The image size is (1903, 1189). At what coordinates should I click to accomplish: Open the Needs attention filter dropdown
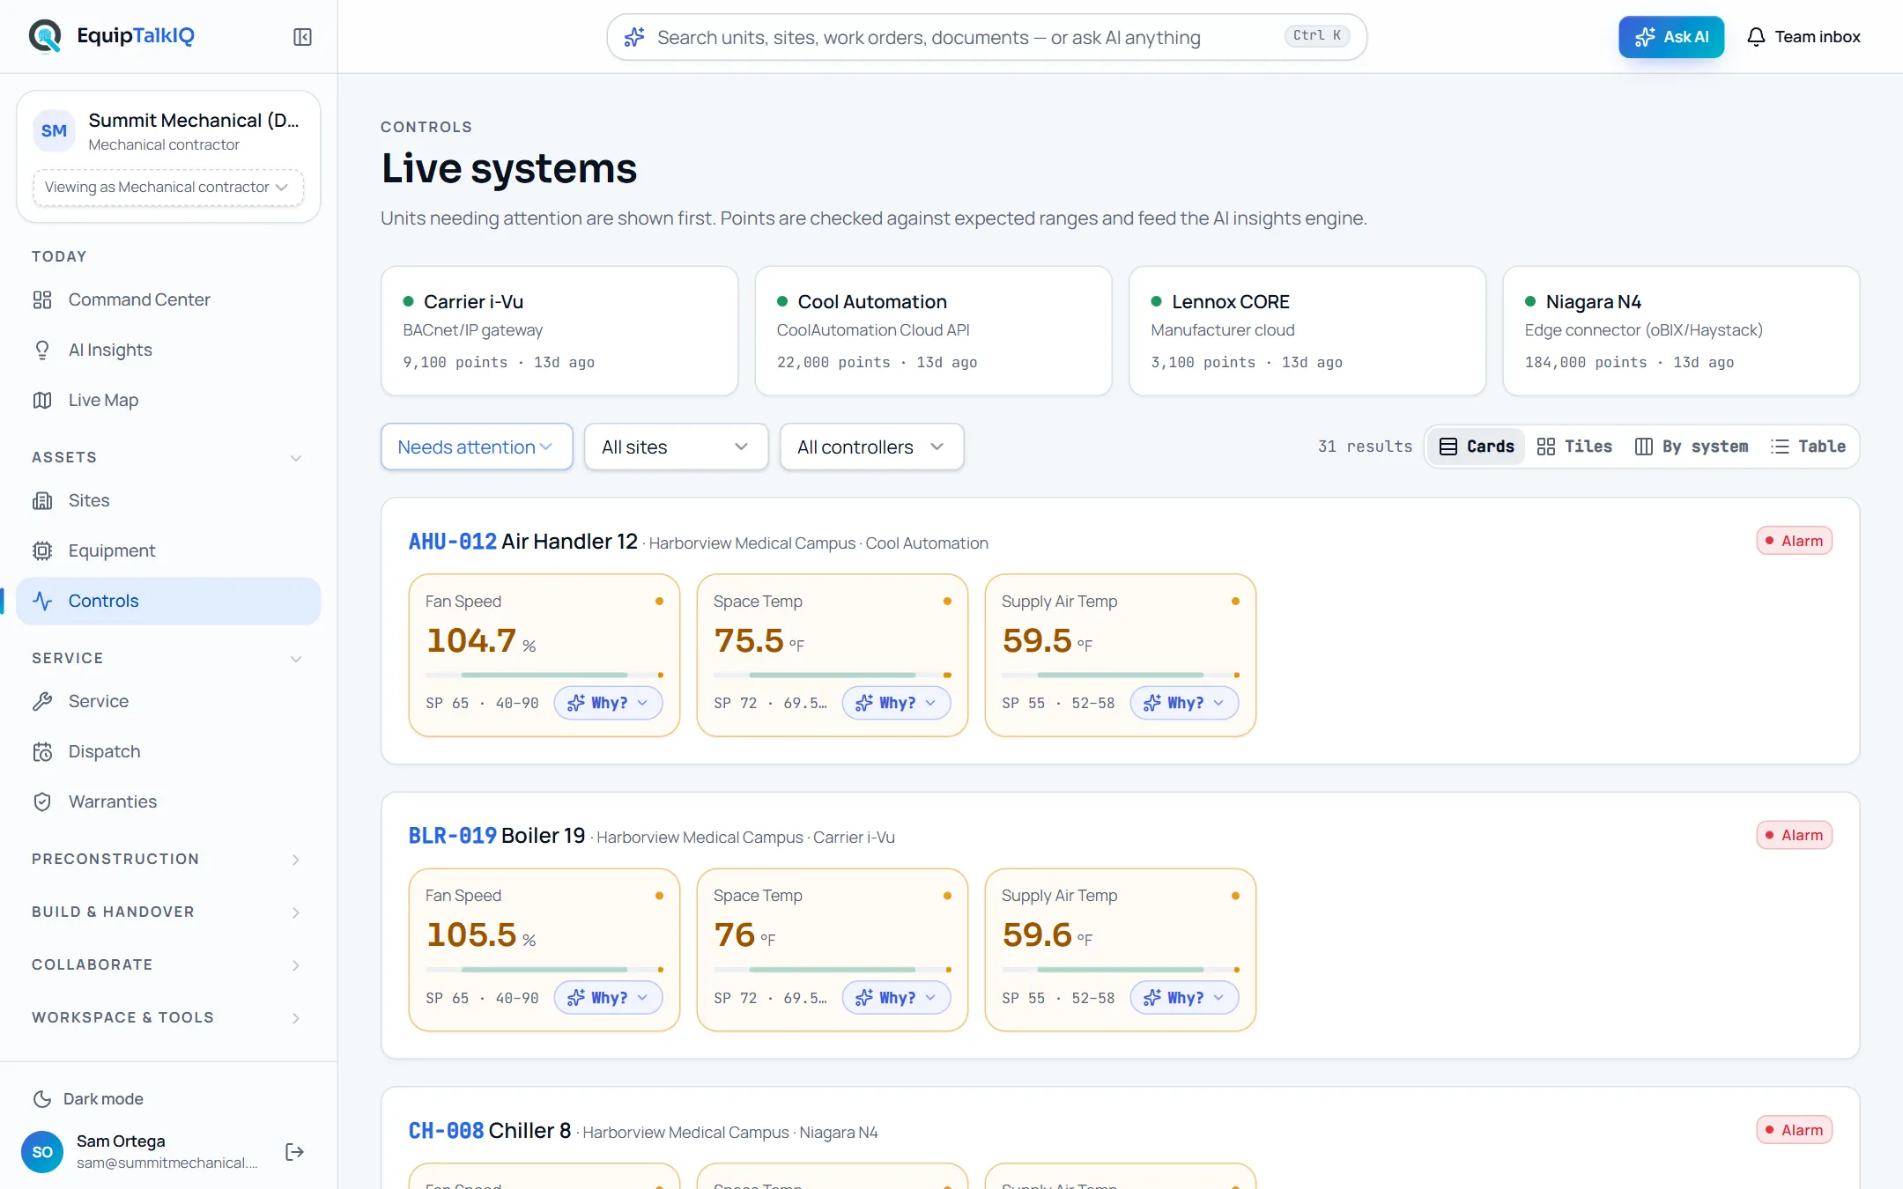pyautogui.click(x=477, y=447)
